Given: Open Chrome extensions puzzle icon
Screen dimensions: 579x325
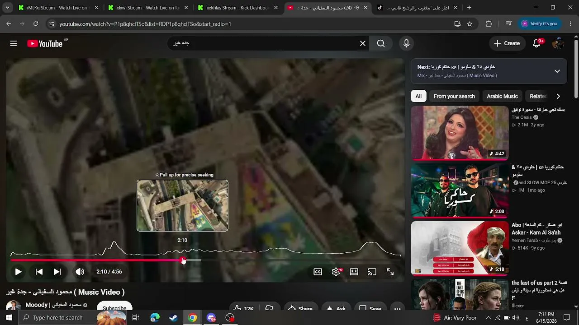Looking at the screenshot, I should [489, 24].
